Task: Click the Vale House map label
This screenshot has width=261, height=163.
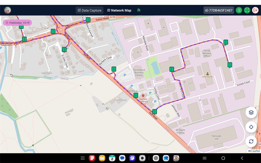Action: tap(207, 77)
